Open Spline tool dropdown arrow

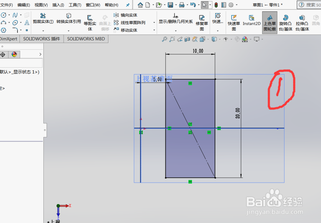(x=21, y=15)
